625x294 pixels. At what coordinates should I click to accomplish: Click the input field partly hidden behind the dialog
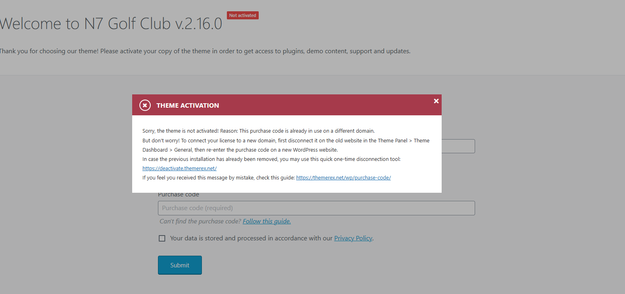click(458, 146)
